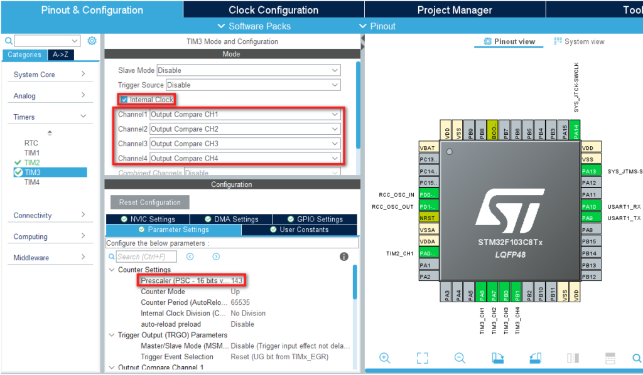The height and width of the screenshot is (375, 643).
Task: Zoom out of the pinout view
Action: [x=460, y=358]
